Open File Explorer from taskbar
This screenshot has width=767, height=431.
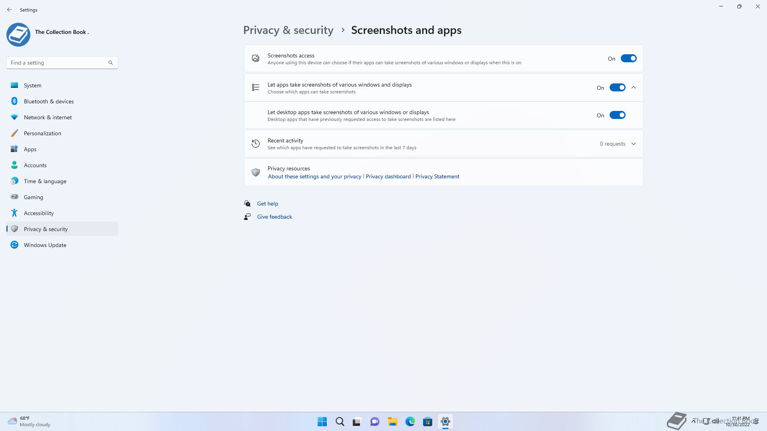(x=392, y=421)
